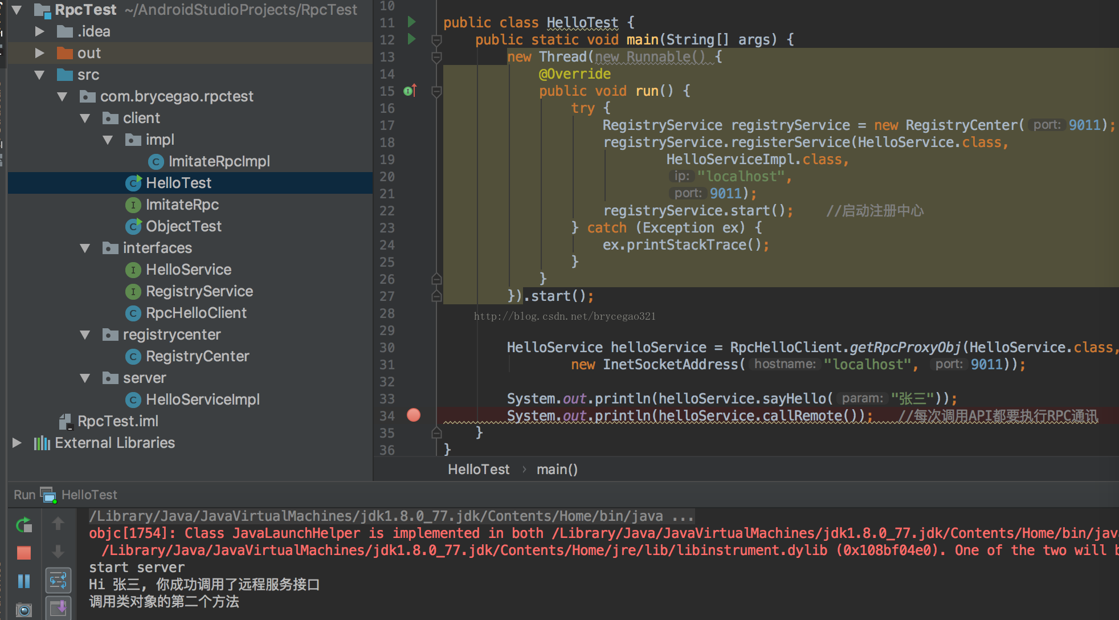Click External Libraries bar-chart icon
1119x620 pixels.
[42, 443]
